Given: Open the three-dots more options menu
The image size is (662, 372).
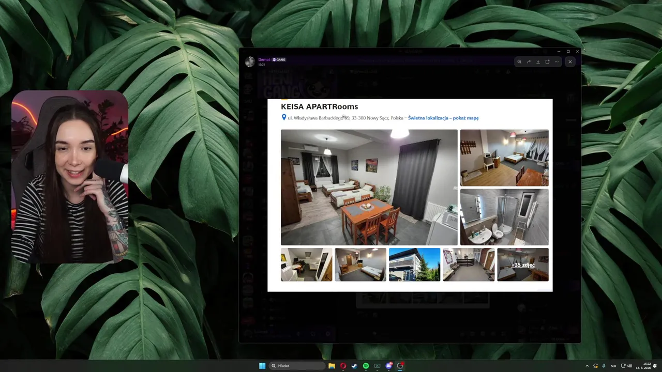Looking at the screenshot, I should (556, 62).
